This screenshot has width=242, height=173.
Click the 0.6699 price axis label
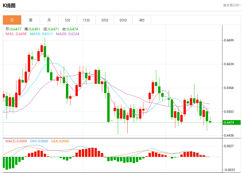229,40
